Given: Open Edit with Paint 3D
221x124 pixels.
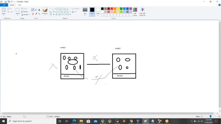Looking at the screenshot, I should [142, 12].
